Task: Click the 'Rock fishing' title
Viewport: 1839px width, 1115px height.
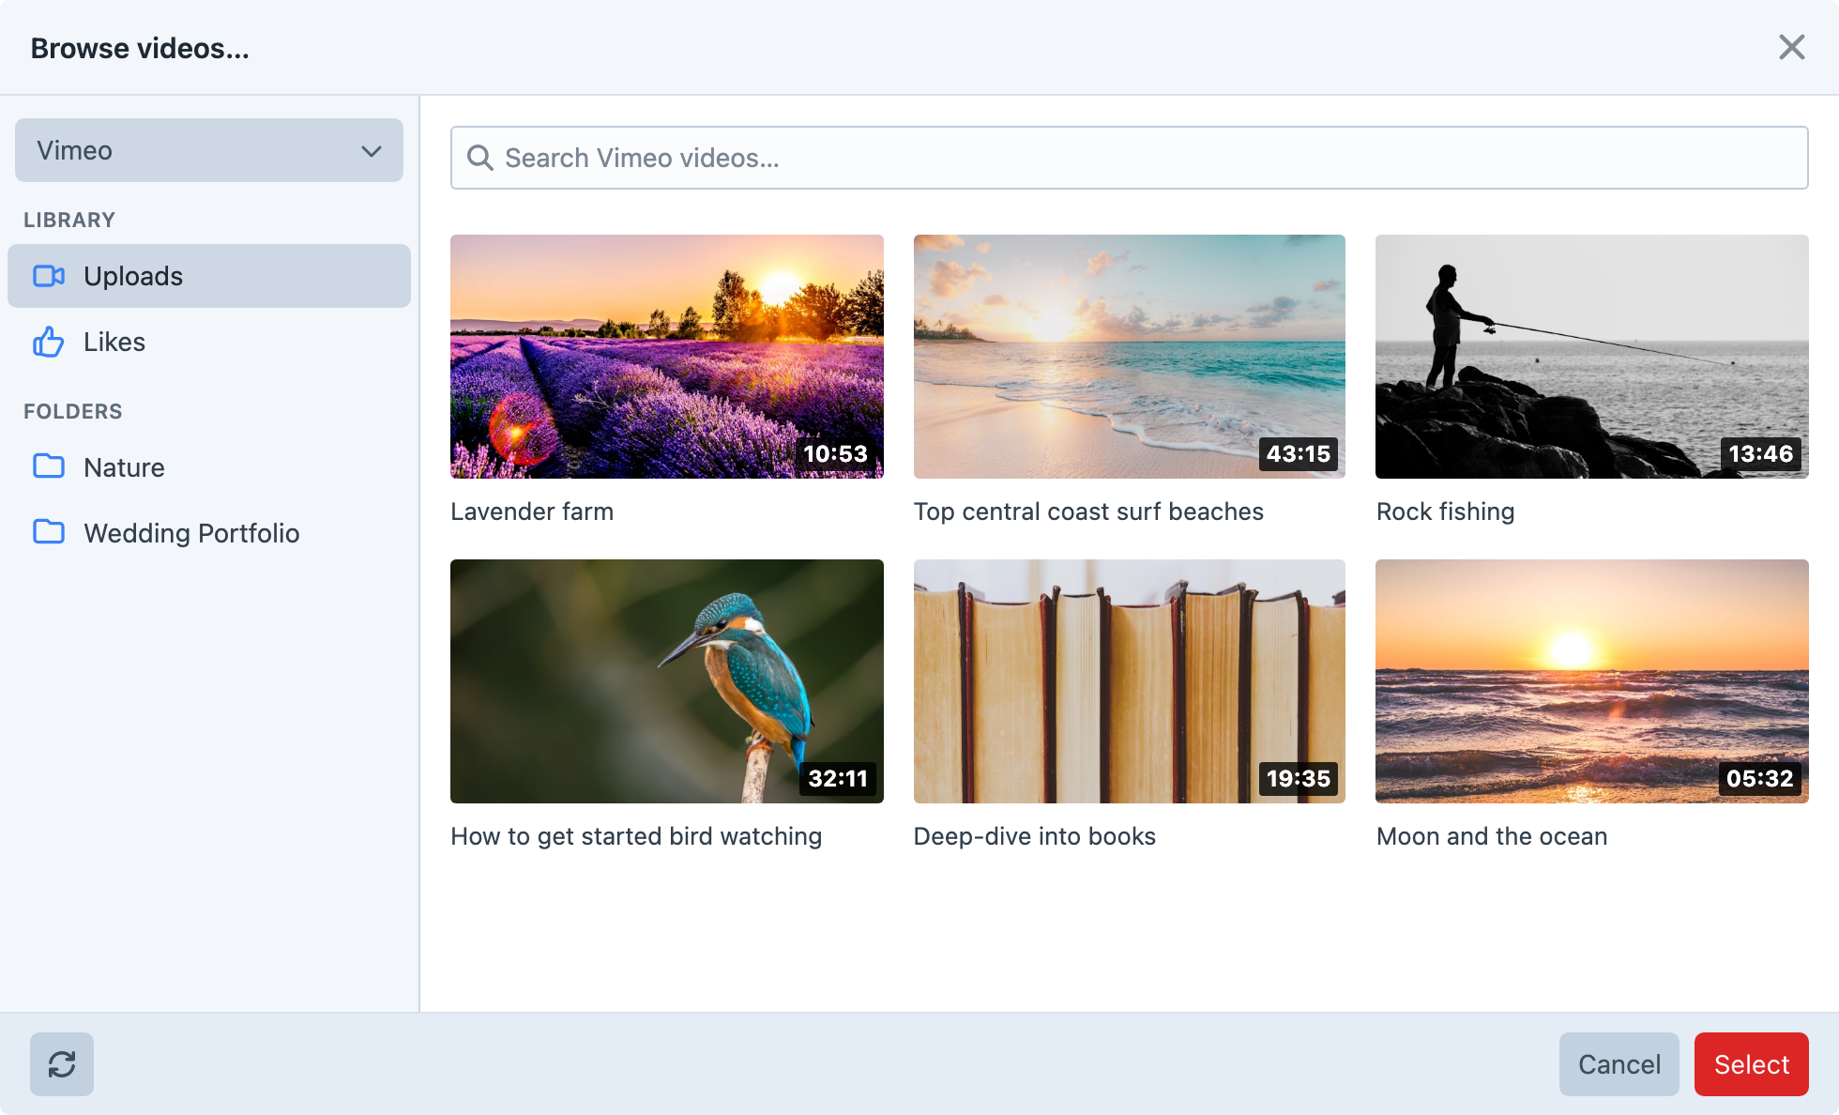Action: [1445, 512]
